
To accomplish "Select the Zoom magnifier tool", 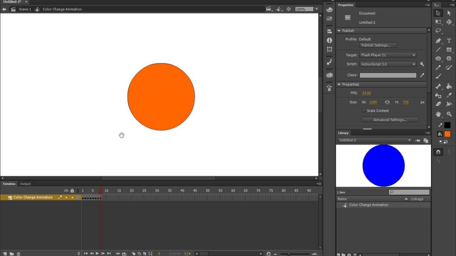I will click(x=449, y=114).
